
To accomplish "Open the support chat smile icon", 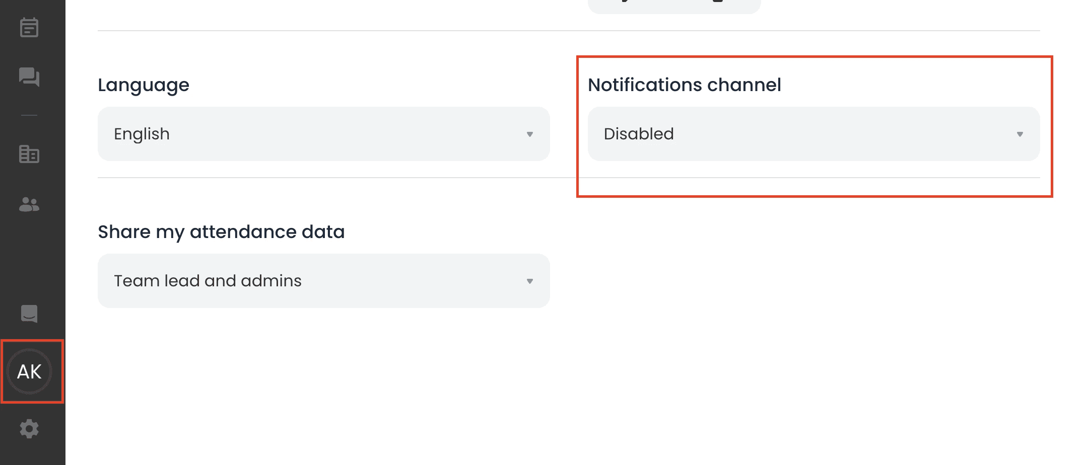I will [x=29, y=314].
